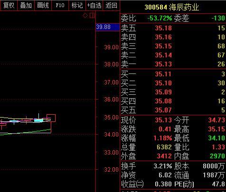Click PE(动) value 47.8
This screenshot has height=192, width=226.
pos(218,184)
